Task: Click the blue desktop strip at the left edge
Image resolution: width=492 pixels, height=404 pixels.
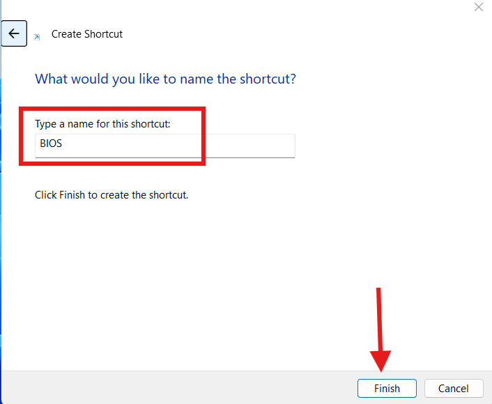Action: [1, 209]
